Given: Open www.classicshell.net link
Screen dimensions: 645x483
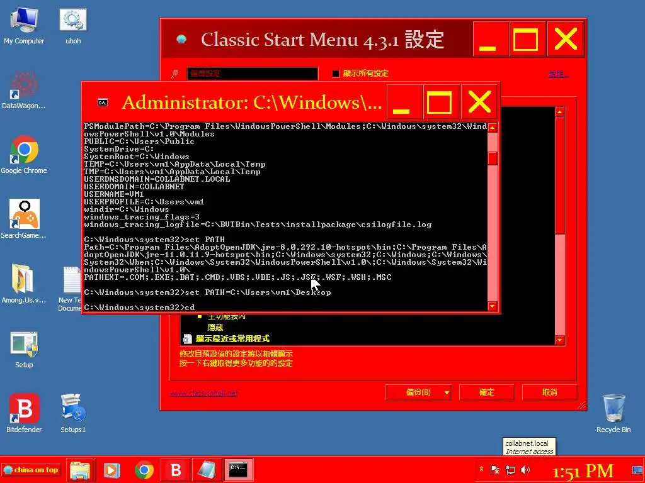Looking at the screenshot, I should 203,393.
